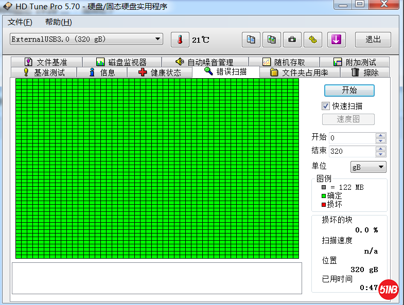The height and width of the screenshot is (305, 404).
Task: Click the purple down-arrow minimize-to-tray icon
Action: (x=336, y=40)
